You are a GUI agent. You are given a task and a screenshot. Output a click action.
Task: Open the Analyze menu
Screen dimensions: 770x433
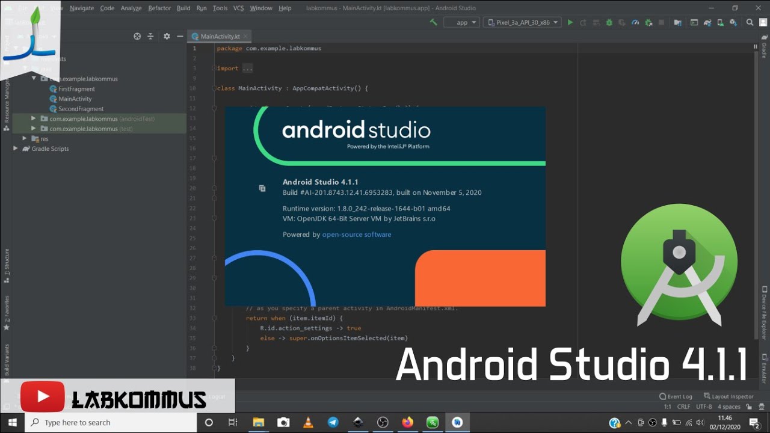(x=131, y=8)
